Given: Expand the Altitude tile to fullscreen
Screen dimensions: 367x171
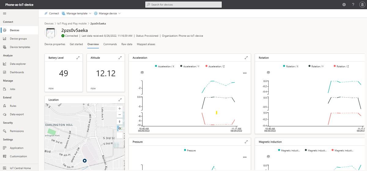Looking at the screenshot, I should pyautogui.click(x=120, y=58).
